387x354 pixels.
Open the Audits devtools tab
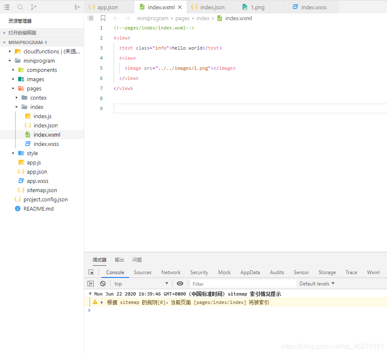pos(277,272)
